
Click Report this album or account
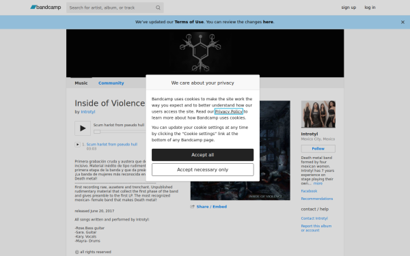pyautogui.click(x=316, y=228)
